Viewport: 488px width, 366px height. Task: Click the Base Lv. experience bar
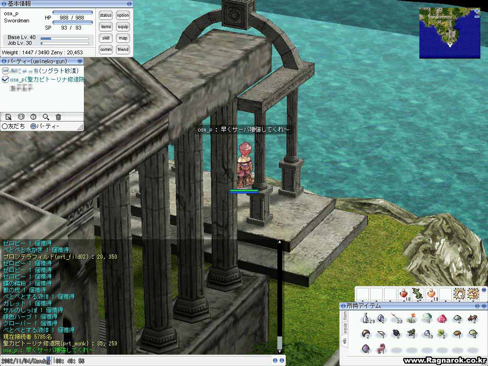65,39
